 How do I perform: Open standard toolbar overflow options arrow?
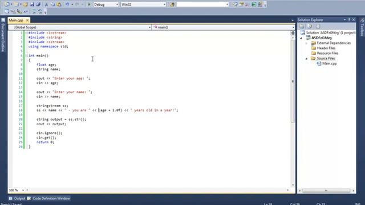tap(265, 5)
